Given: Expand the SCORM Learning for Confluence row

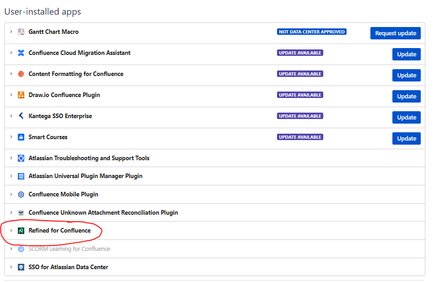Looking at the screenshot, I should (11, 249).
